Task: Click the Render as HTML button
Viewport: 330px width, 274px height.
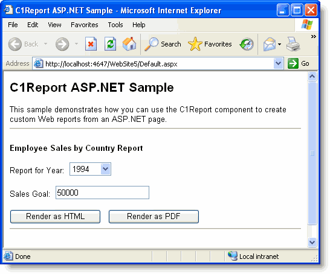Action: pos(55,217)
